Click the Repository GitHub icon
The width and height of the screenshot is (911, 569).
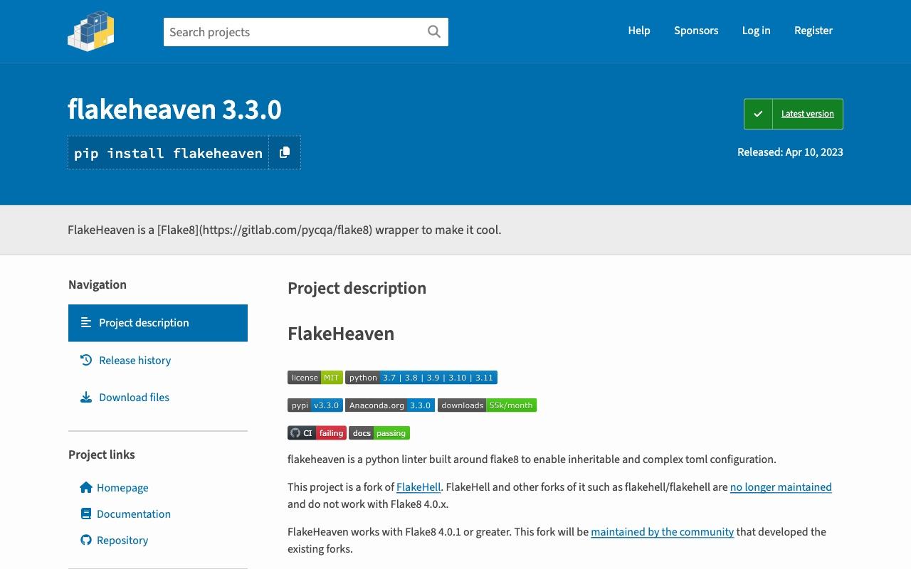tap(86, 540)
